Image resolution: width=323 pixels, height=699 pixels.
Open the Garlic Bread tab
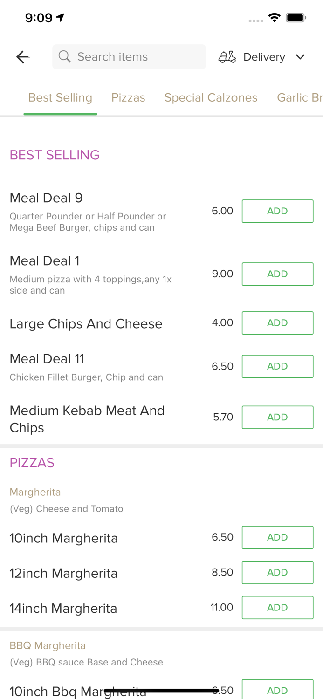pos(299,97)
